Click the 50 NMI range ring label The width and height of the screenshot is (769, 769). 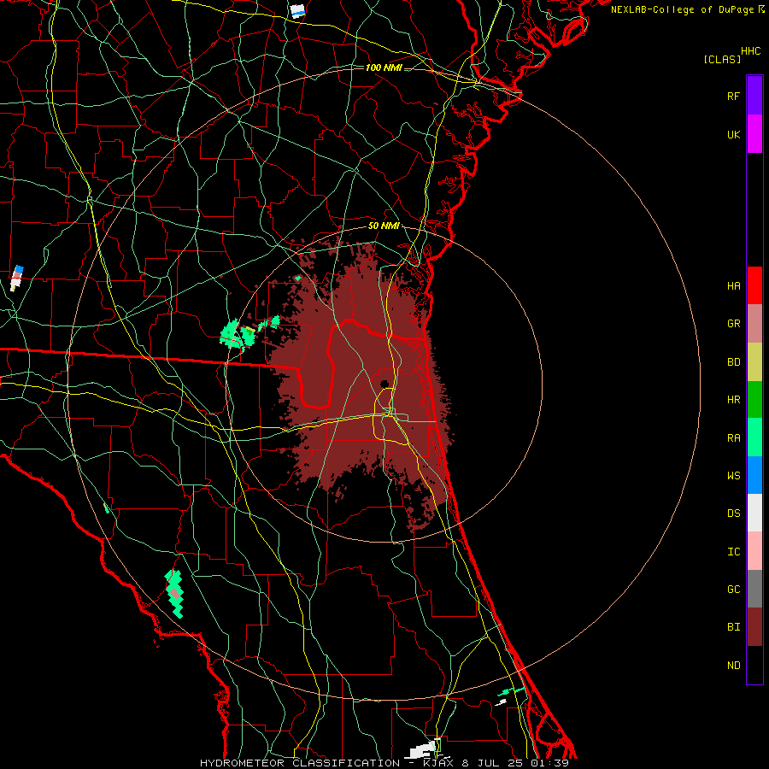click(384, 226)
